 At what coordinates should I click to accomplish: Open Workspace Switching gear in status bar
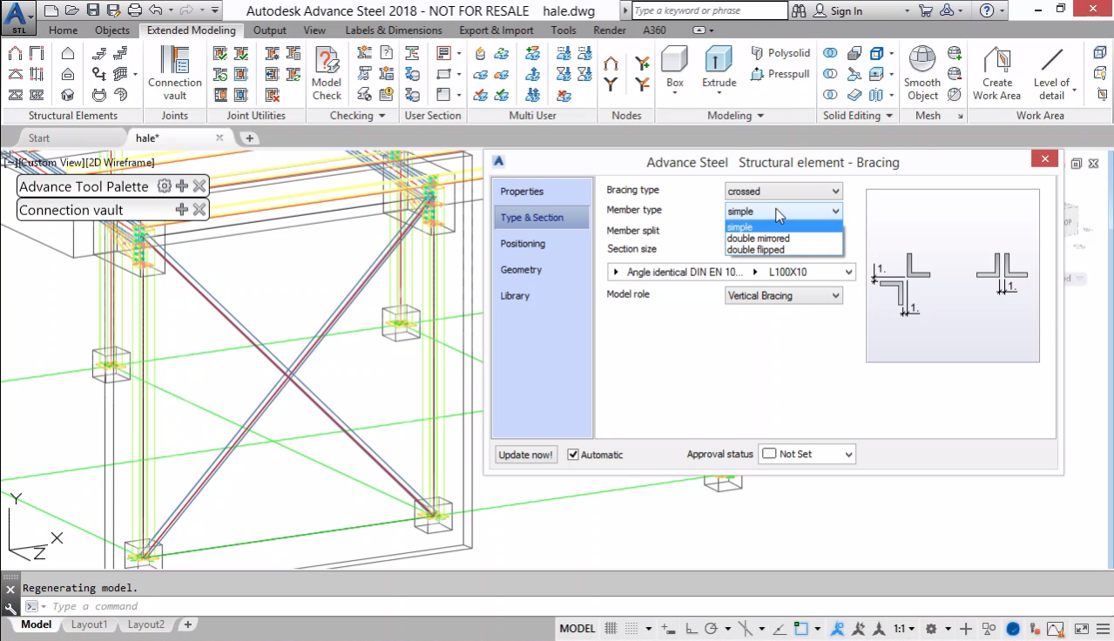[x=931, y=628]
